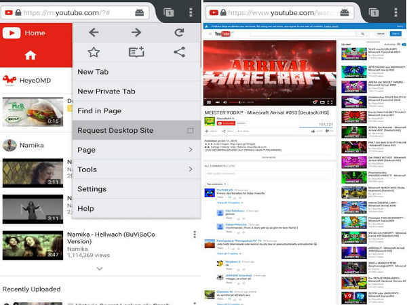Open the Namika Hellwach (BuViSoCo Version) title
This screenshot has height=305, width=407.
tap(111, 238)
